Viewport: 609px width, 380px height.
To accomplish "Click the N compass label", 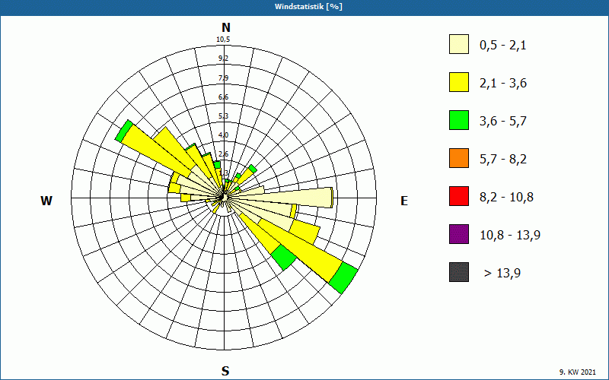I will (x=225, y=27).
